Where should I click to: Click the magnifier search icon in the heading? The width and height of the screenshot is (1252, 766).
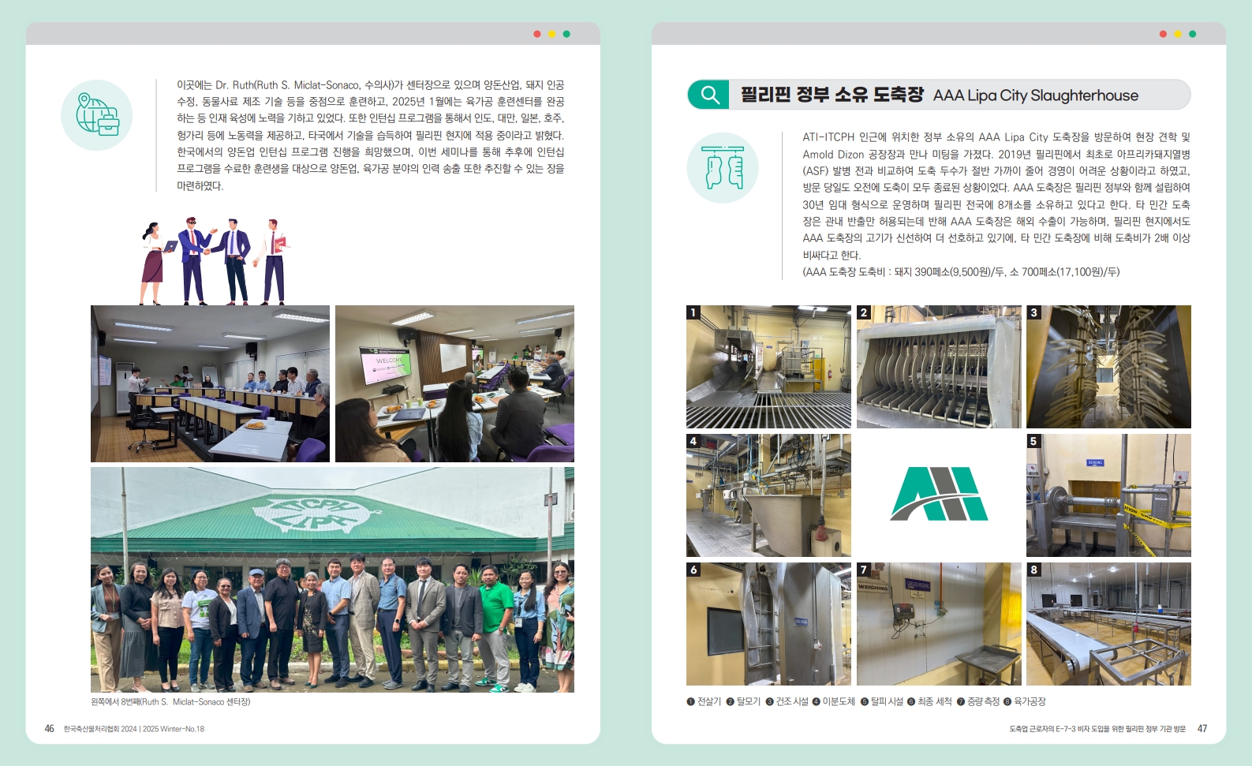pos(710,95)
